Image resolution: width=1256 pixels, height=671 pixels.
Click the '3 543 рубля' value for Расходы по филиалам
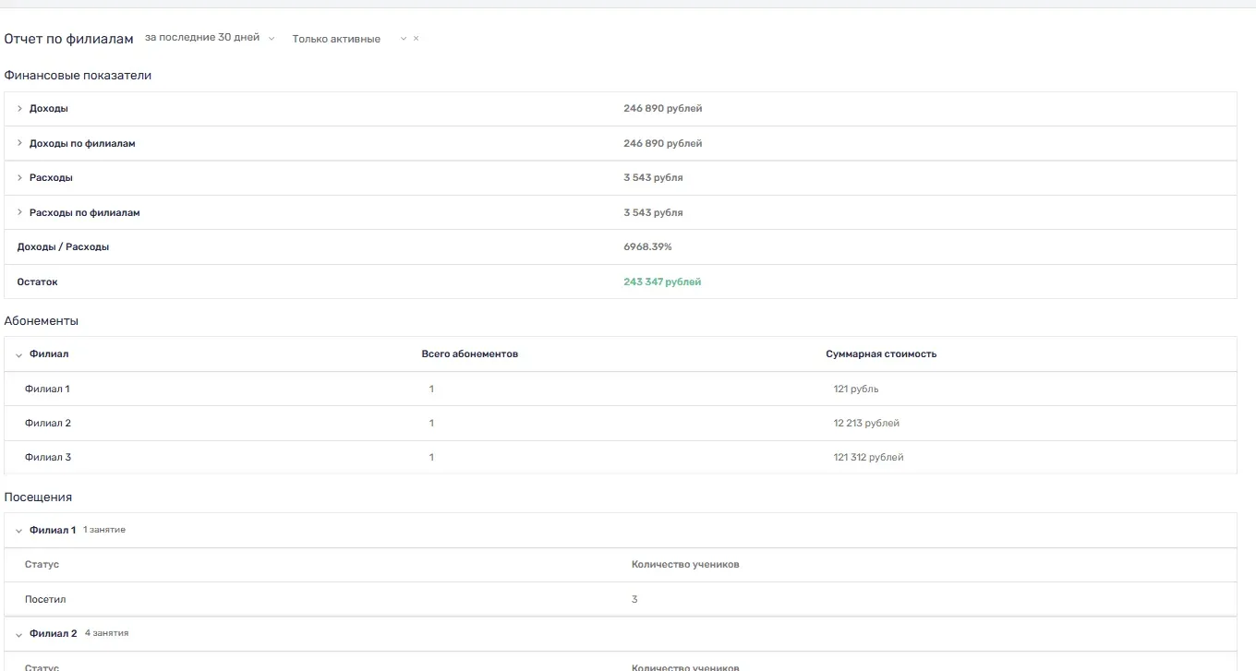(653, 212)
